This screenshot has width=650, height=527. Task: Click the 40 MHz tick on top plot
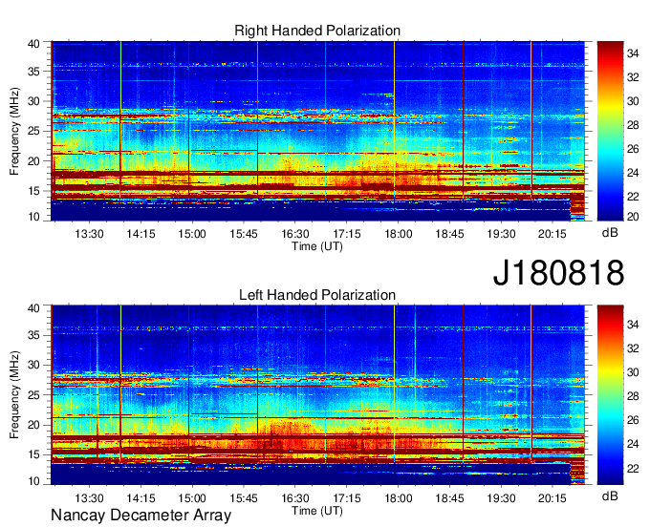[34, 44]
